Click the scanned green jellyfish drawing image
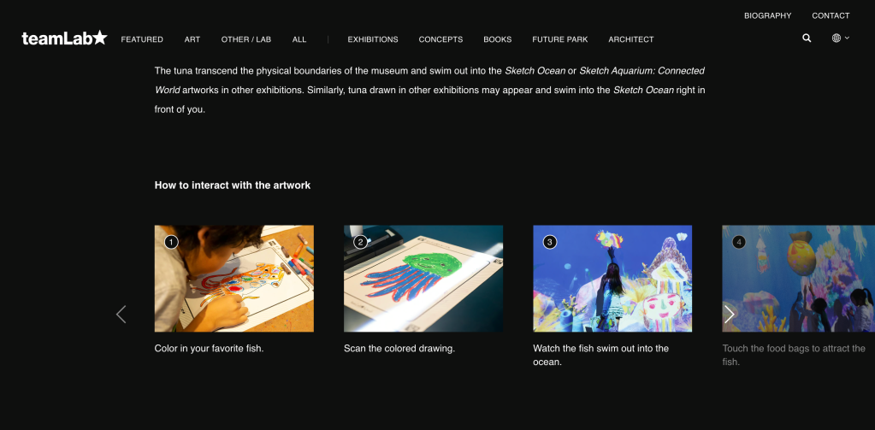Screen dimensions: 875x430 click(x=423, y=279)
